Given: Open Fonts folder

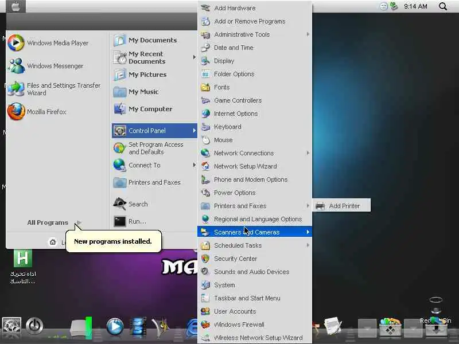Looking at the screenshot, I should [255, 87].
